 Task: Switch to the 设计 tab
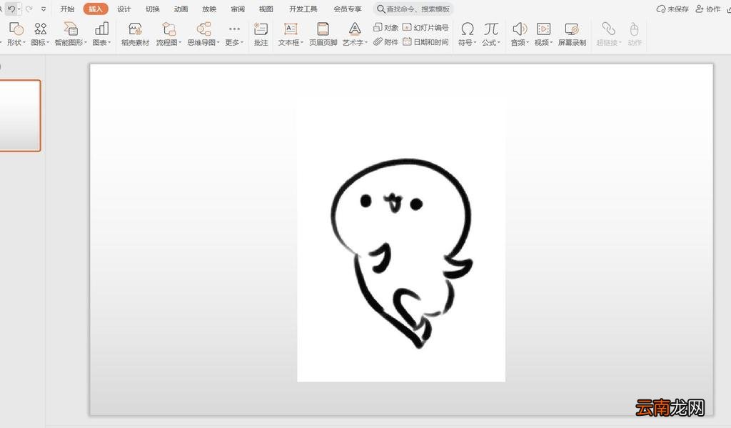(124, 9)
